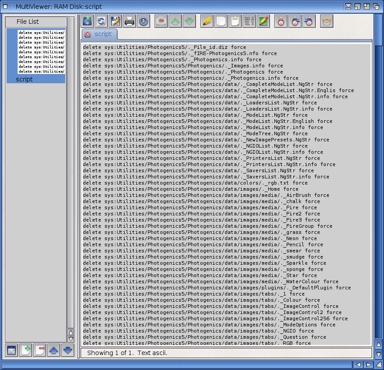Click the line with 'media/._AirBrush'

tap(206, 195)
